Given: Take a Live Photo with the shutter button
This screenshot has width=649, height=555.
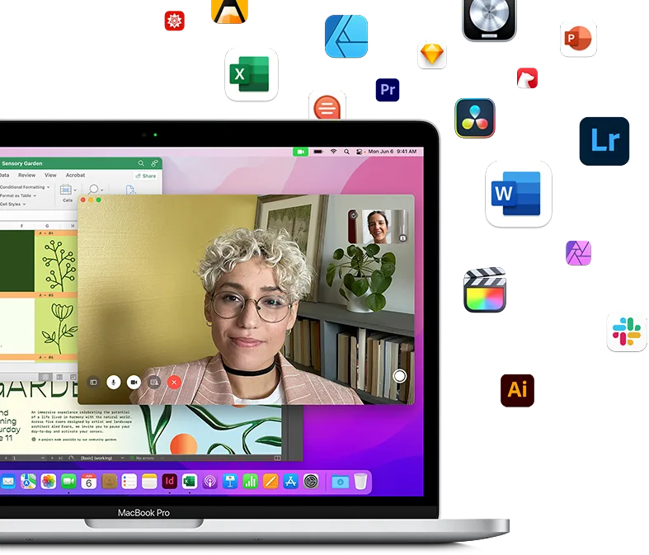Looking at the screenshot, I should [x=399, y=376].
